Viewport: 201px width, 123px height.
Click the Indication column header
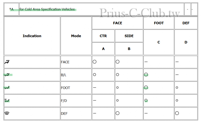tap(32, 36)
